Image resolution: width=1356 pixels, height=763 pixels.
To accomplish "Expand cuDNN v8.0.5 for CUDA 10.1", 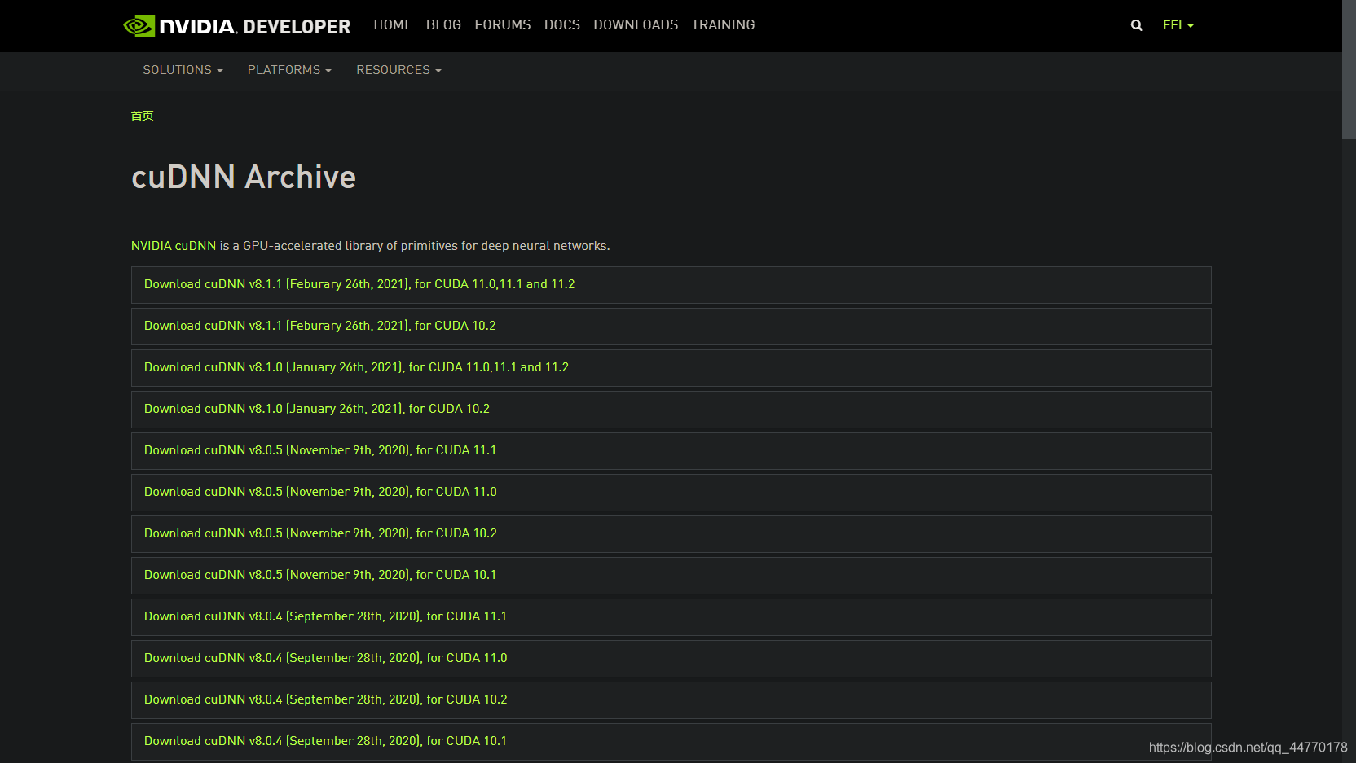I will pyautogui.click(x=671, y=576).
